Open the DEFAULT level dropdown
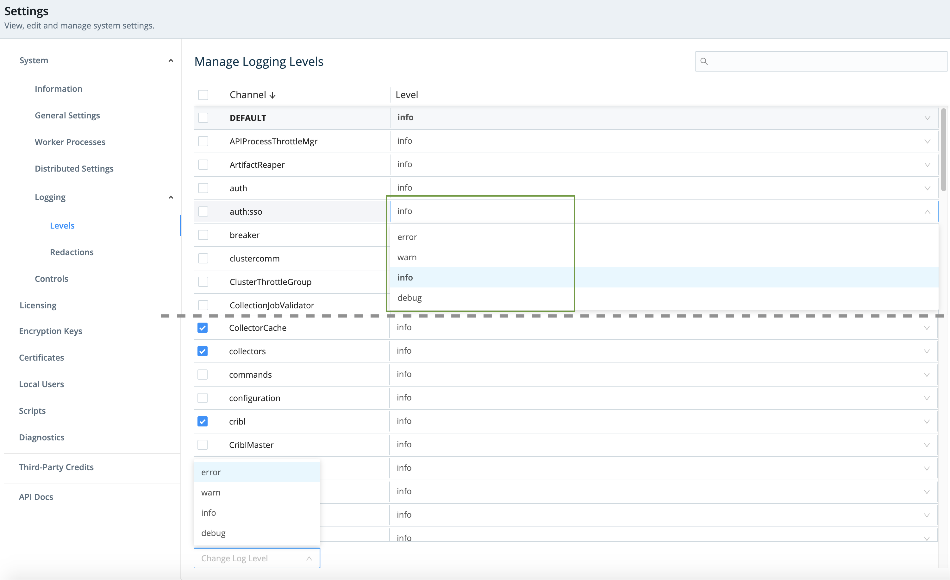Screen dimensions: 950x580 664,118
